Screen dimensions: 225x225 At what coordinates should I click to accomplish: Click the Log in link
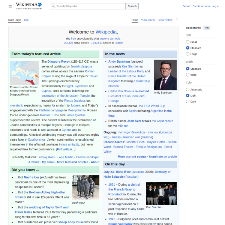click(x=215, y=6)
